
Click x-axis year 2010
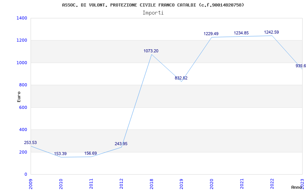[x=61, y=184]
